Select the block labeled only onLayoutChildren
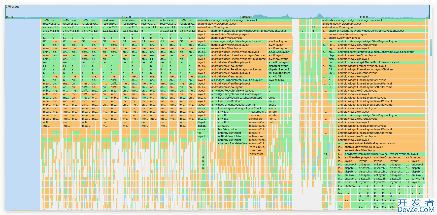 pyautogui.click(x=280, y=73)
